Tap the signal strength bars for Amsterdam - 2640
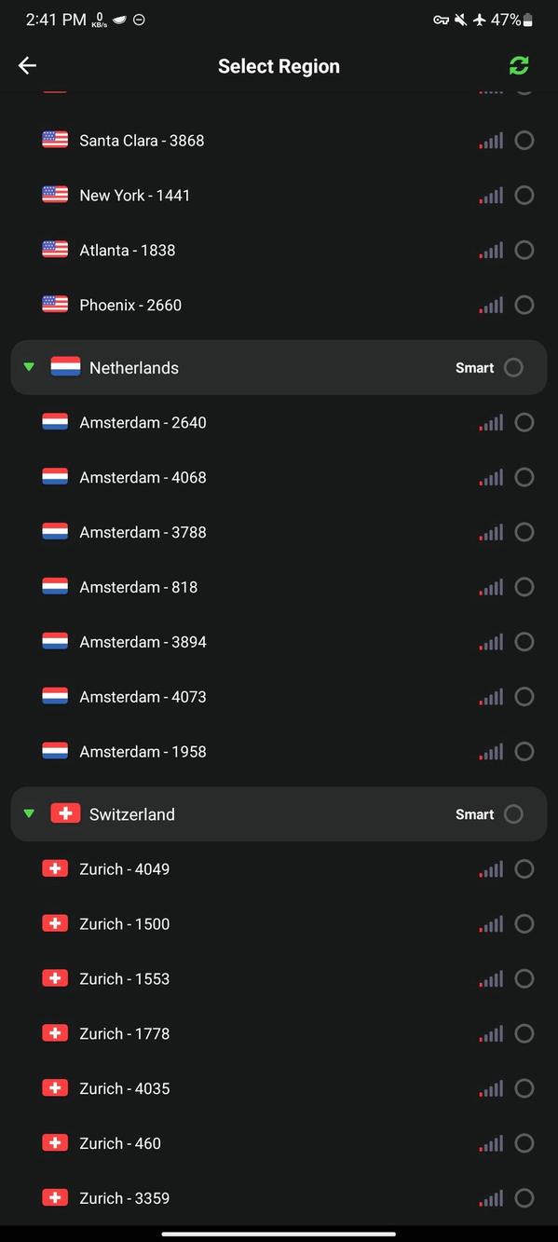The height and width of the screenshot is (1242, 558). pos(490,422)
